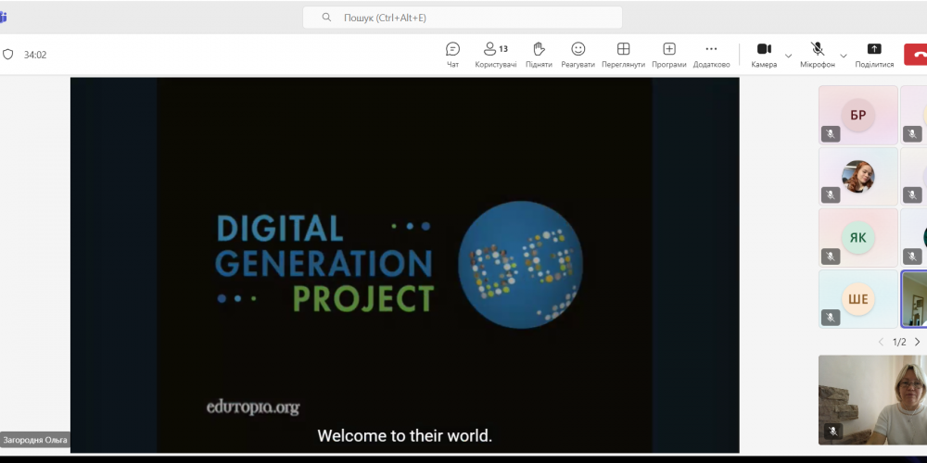
Task: Open the Переглянути view options
Action: click(x=623, y=54)
